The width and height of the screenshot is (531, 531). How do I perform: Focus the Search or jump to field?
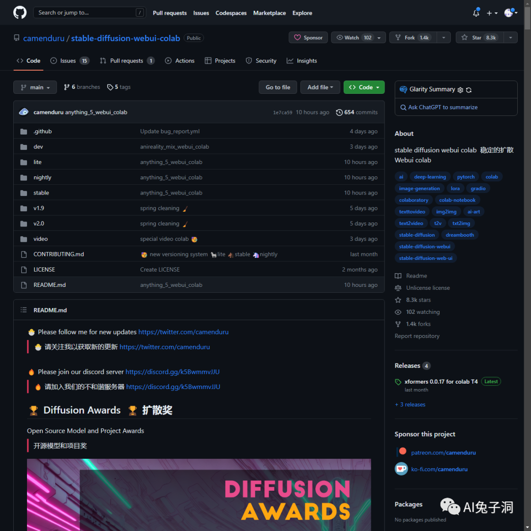coord(89,13)
